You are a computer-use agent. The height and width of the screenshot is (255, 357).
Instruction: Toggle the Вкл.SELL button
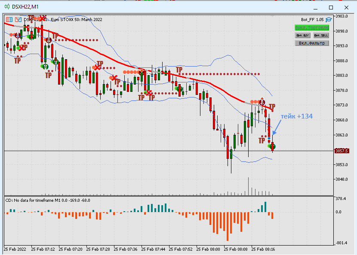pyautogui.click(x=321, y=36)
